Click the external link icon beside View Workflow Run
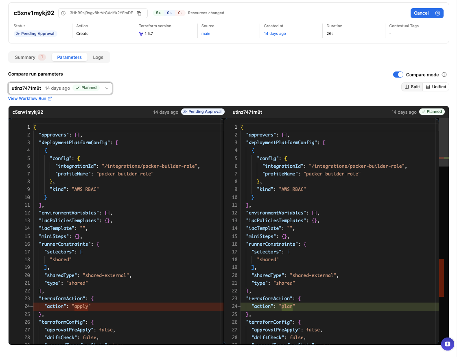The image size is (457, 357). tap(50, 99)
